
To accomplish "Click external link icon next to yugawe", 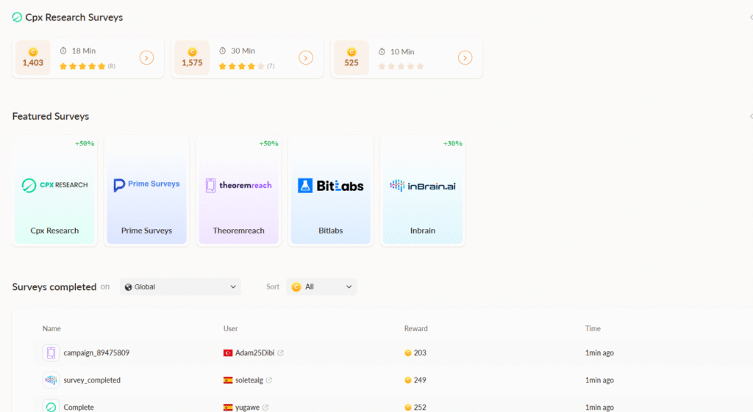I will tap(265, 407).
